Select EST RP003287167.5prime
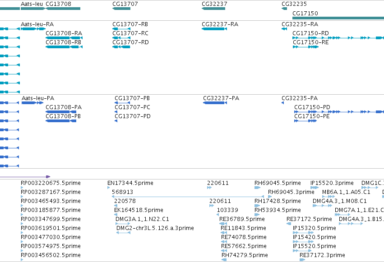Viewport: 384px width, 262px height. click(x=22, y=197)
